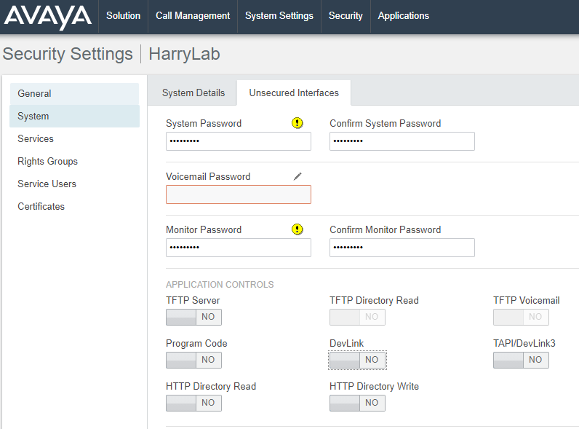Toggle the Program Code switch
This screenshot has height=429, width=579.
(x=194, y=360)
